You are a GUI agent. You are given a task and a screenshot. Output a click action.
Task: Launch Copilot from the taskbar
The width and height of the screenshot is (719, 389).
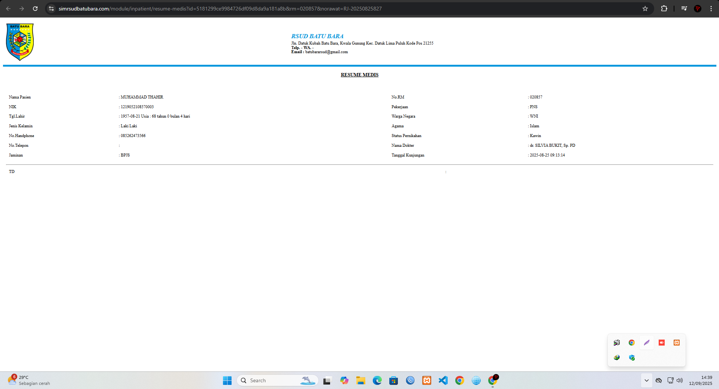click(x=344, y=380)
